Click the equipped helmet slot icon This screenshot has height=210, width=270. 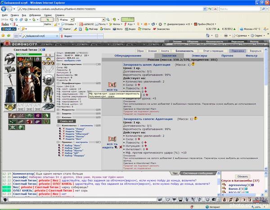click(x=10, y=58)
